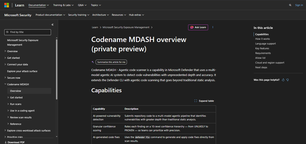Jump to Allow list section
The height and width of the screenshot is (144, 306).
260,58
